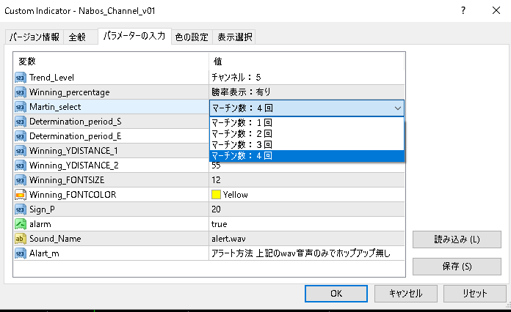The width and height of the screenshot is (511, 312).
Task: Select マーチン数：3回 from the list
Action: tap(307, 144)
